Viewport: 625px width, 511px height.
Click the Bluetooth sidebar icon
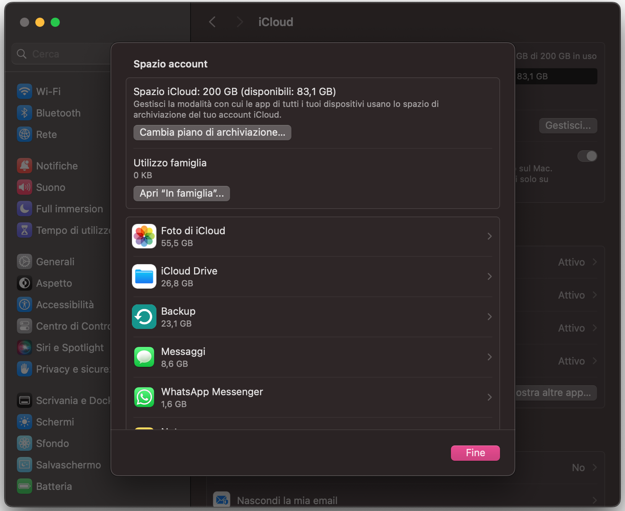point(24,113)
